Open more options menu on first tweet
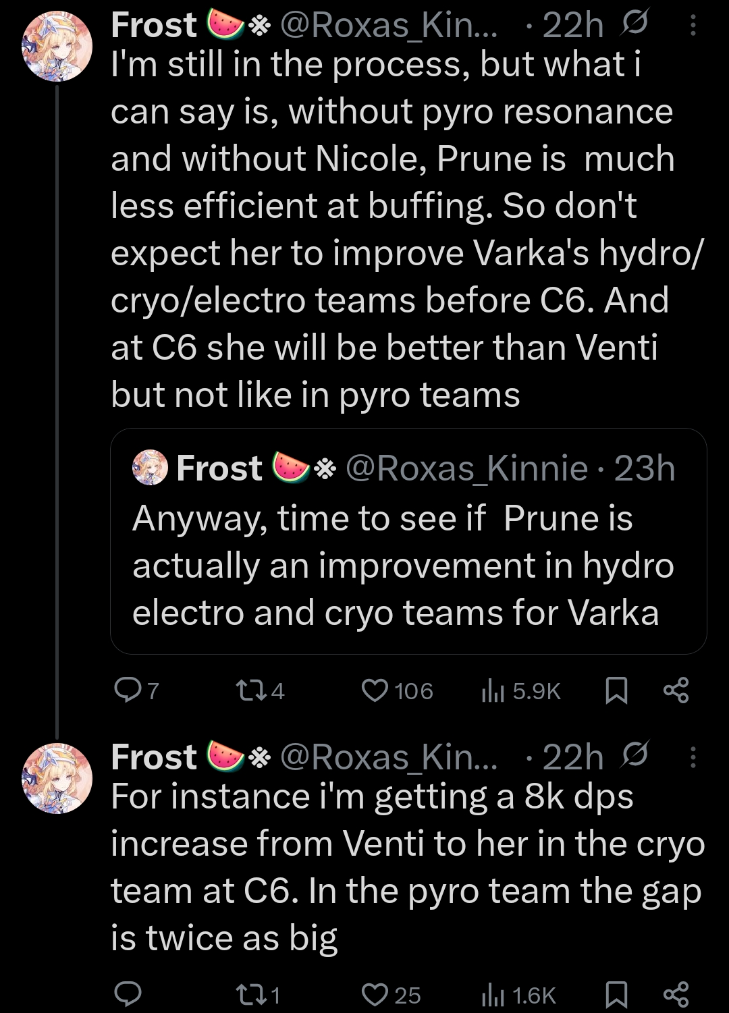The height and width of the screenshot is (1013, 729). 693,26
